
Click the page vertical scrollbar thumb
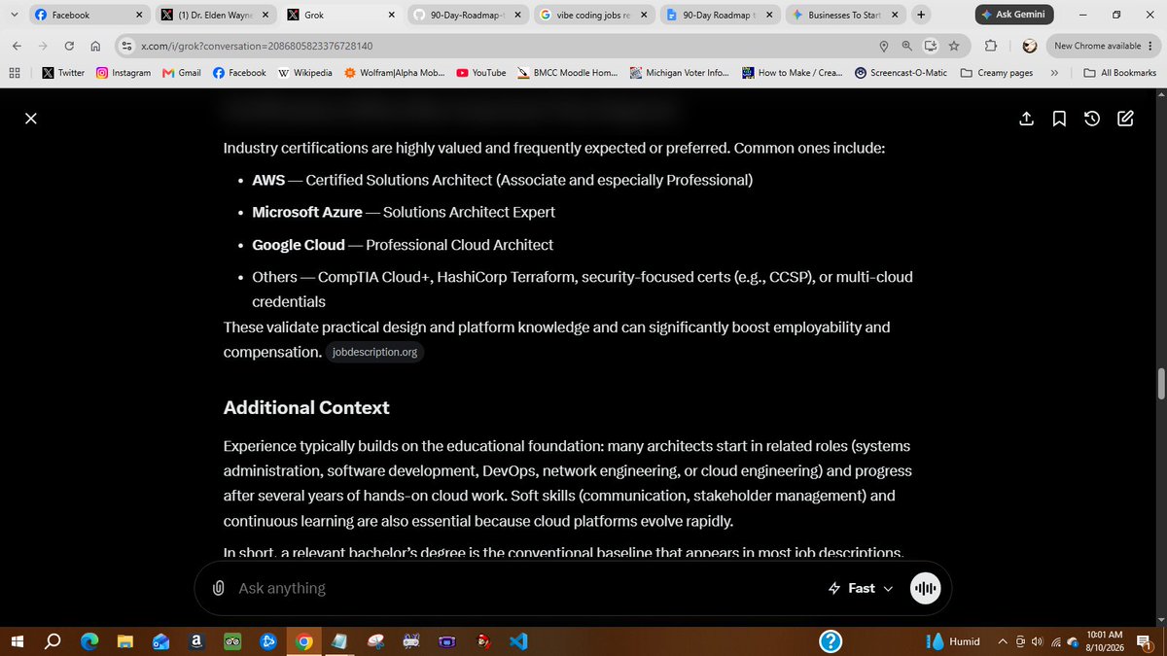1160,384
